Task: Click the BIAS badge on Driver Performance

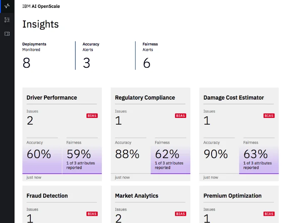Action: click(92, 116)
